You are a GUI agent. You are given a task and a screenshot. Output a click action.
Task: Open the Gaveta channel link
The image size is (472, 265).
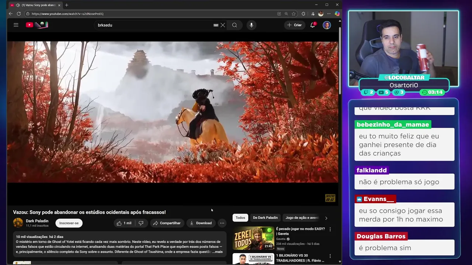(x=281, y=239)
